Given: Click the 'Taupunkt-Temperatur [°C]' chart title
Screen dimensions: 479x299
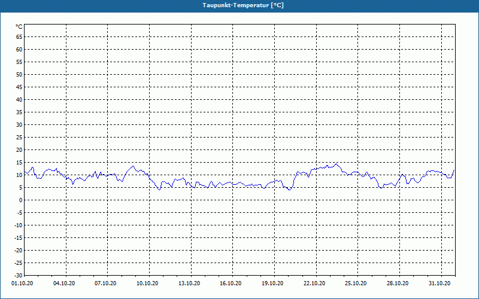Looking at the screenshot, I should click(x=243, y=5).
